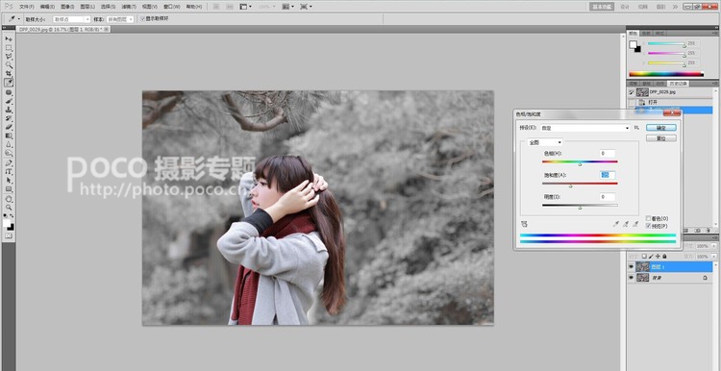Open the 全图 channel range dropdown
The width and height of the screenshot is (721, 371).
[x=545, y=142]
